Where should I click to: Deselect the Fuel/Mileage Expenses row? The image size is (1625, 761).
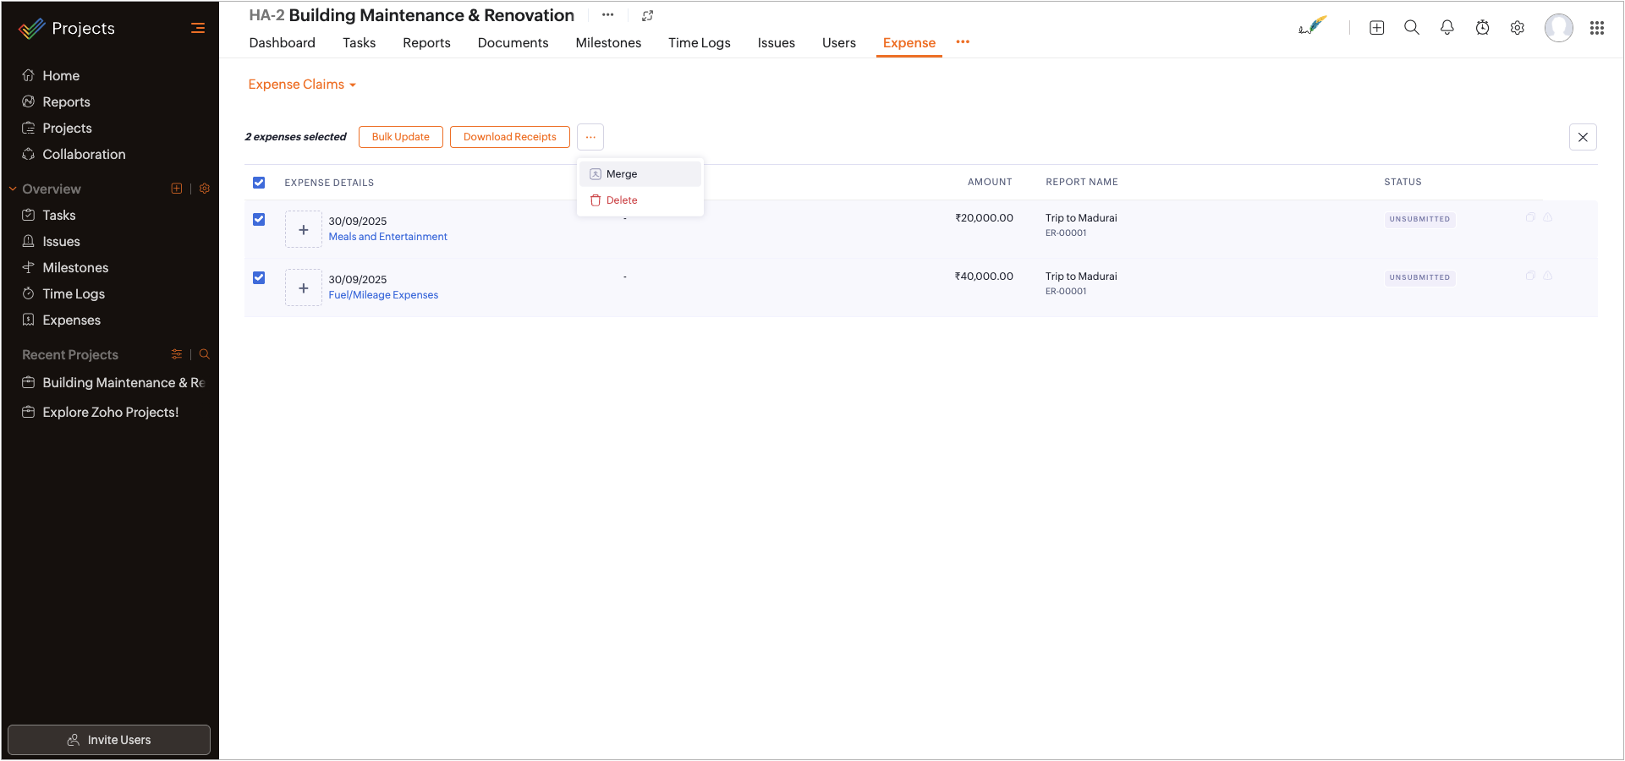click(x=259, y=278)
